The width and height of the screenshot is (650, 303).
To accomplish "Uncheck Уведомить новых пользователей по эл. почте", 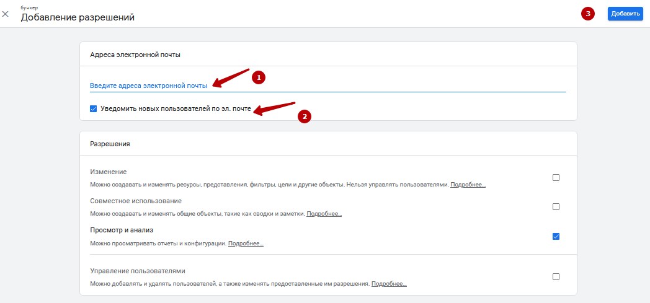I will click(93, 109).
